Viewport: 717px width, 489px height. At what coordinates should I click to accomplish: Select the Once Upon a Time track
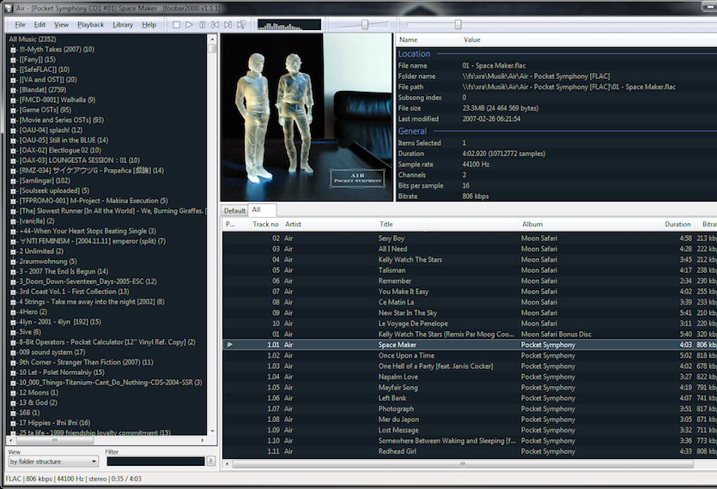pos(469,355)
